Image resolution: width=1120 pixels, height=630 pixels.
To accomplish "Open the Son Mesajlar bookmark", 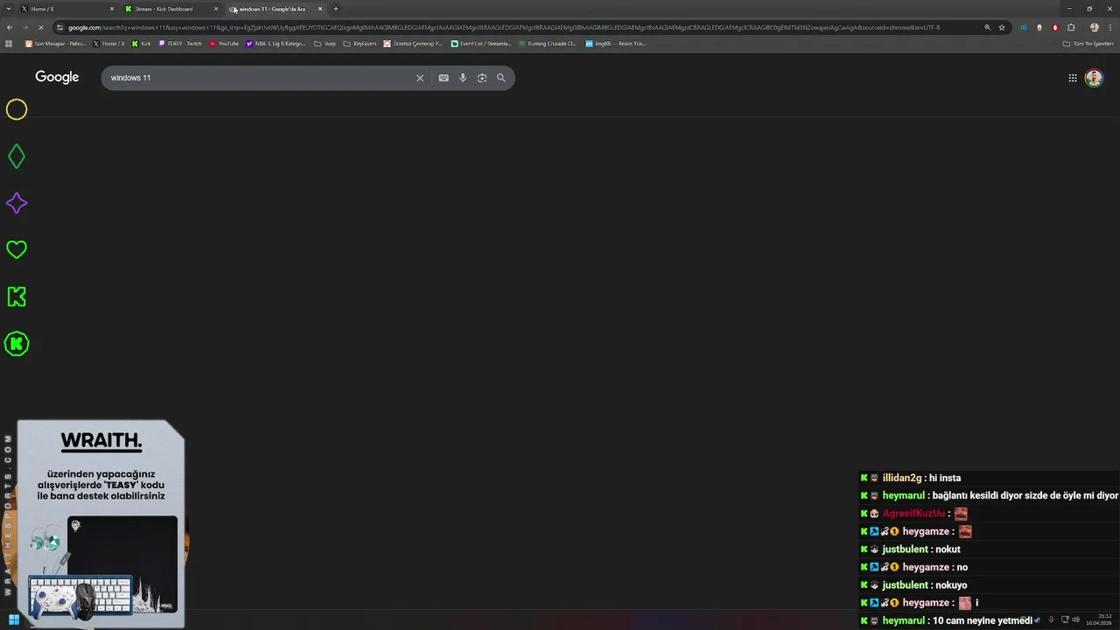I will tap(55, 43).
